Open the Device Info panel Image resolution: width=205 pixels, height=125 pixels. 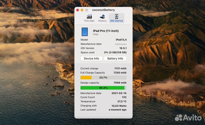pyautogui.click(x=91, y=59)
